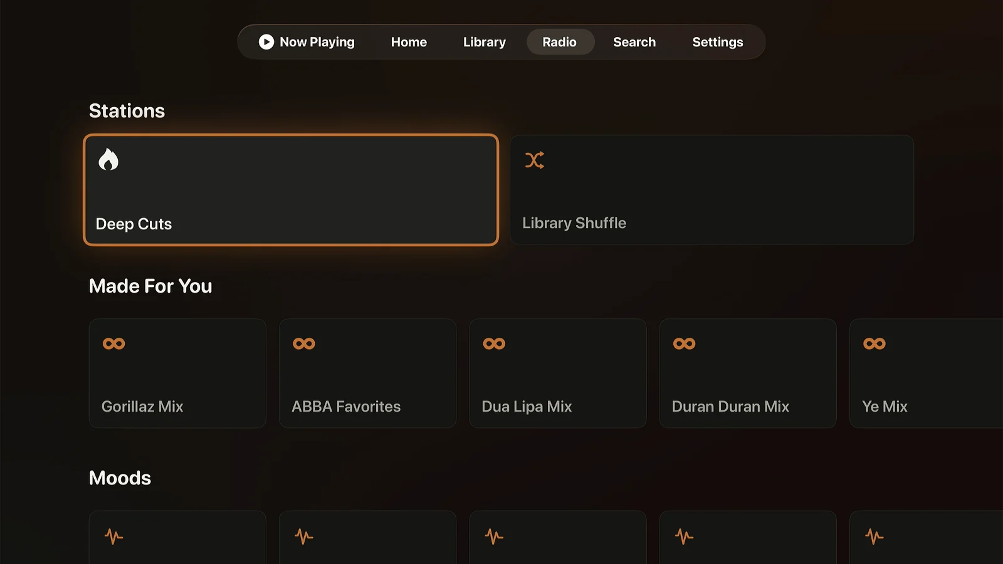Click the infinity icon on Duran Duran Mix

(x=684, y=343)
